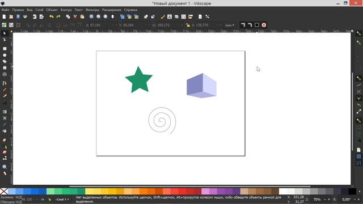Toggle move patterns with objects
363x204 pixels.
(x=264, y=25)
